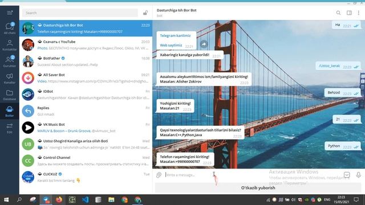The height and width of the screenshot is (205, 365).
Task: Lock Telegram with the padlock icon
Action: 145,13
